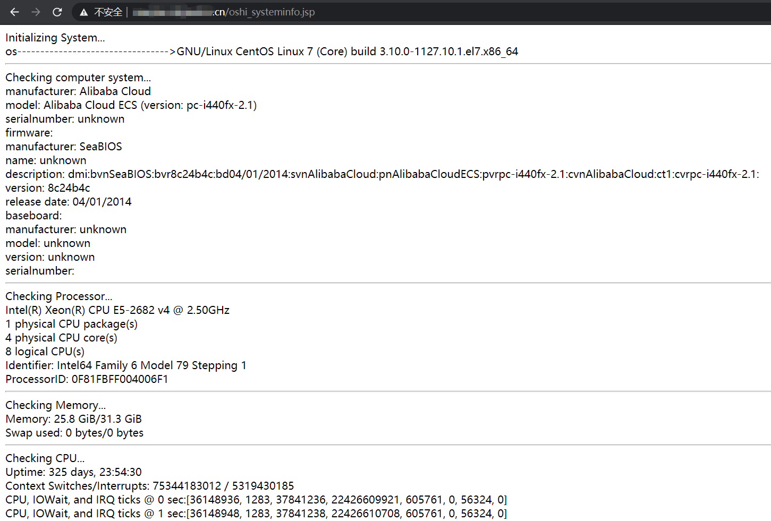Click 'version: unknown' baseboard line

point(50,257)
